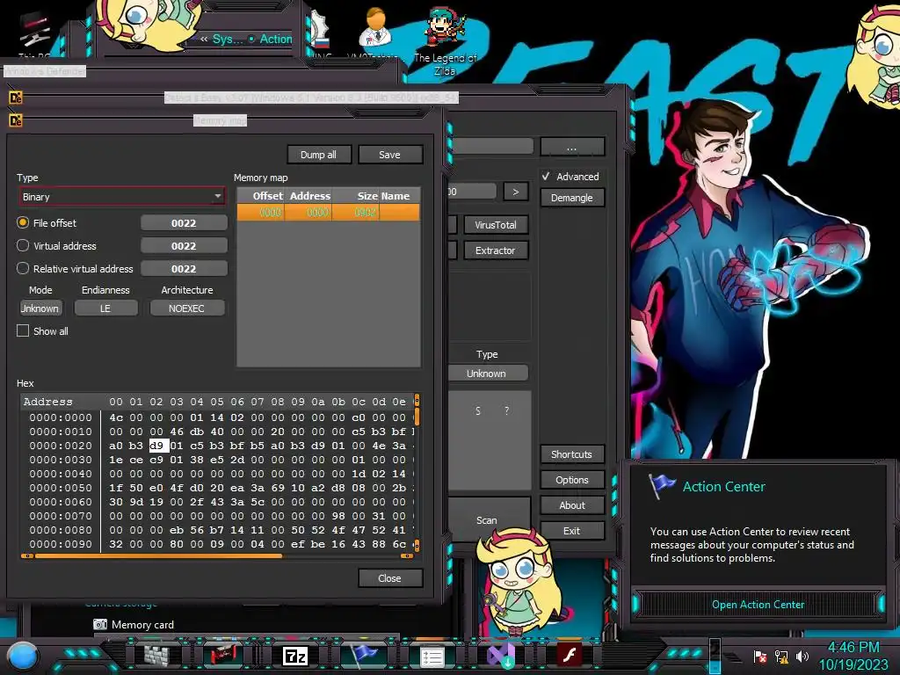Open the Type Binary dropdown
This screenshot has height=675, width=900.
click(x=121, y=197)
